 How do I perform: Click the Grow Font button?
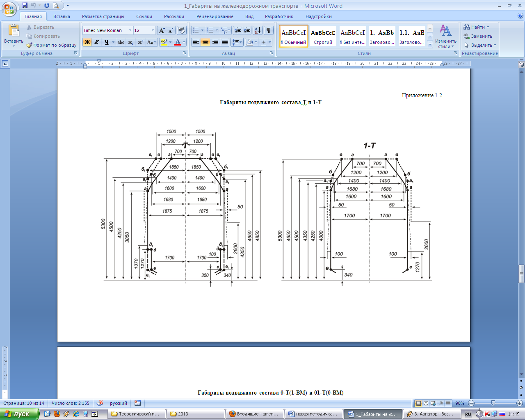(162, 31)
